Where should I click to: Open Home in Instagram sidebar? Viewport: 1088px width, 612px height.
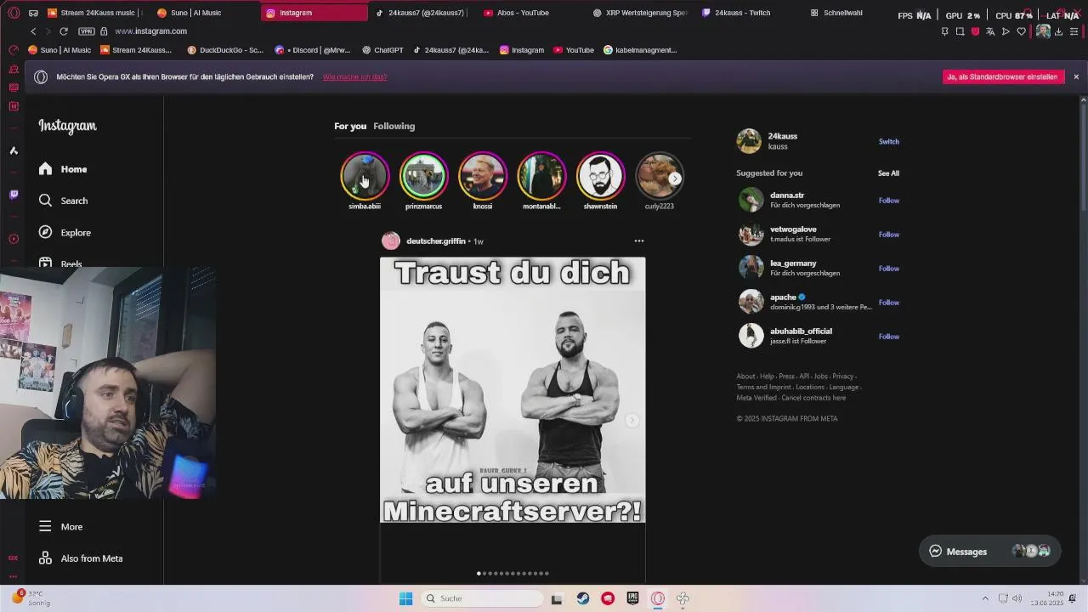click(x=63, y=169)
